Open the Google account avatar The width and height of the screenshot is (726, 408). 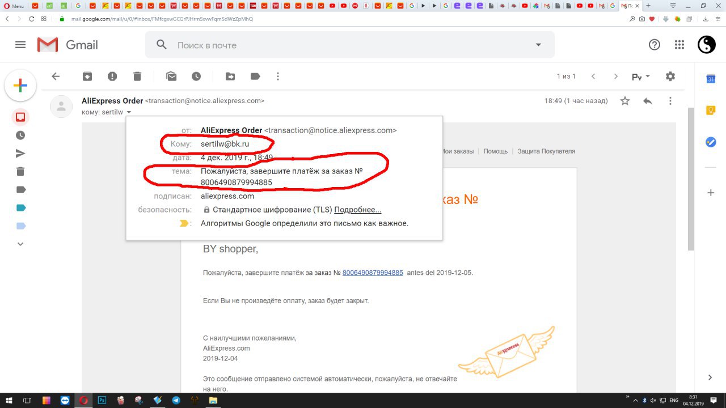click(707, 45)
